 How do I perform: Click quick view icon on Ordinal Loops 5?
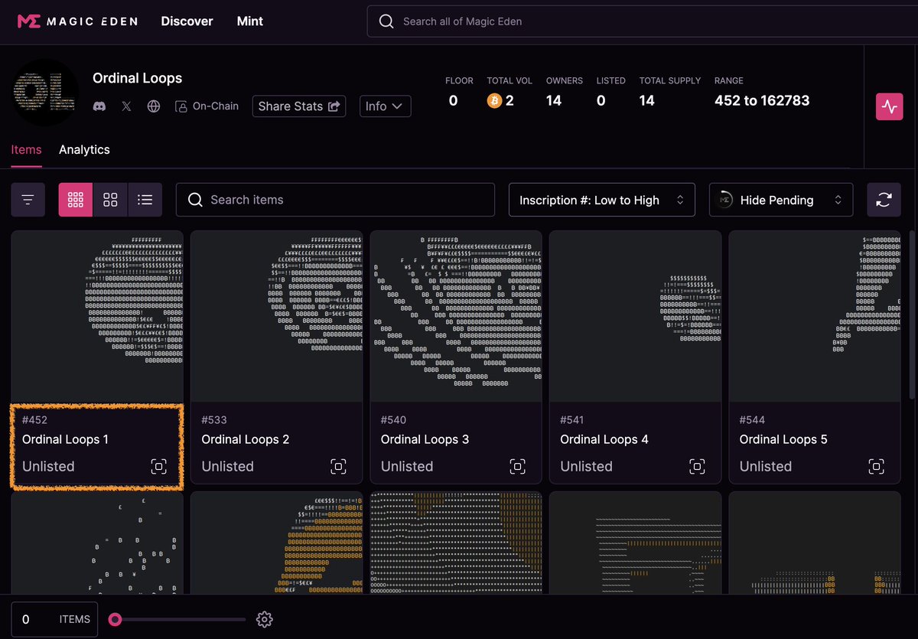pyautogui.click(x=876, y=466)
